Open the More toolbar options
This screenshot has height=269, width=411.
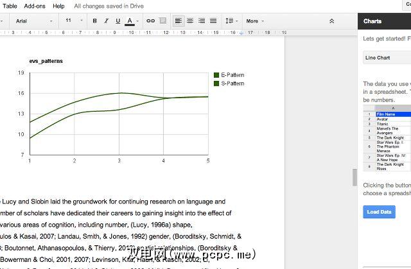coord(255,21)
